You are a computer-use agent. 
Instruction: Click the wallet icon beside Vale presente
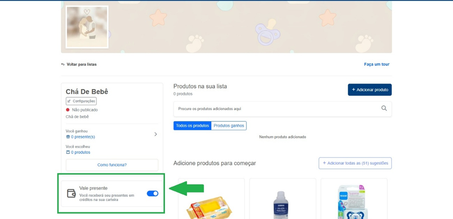click(x=71, y=193)
